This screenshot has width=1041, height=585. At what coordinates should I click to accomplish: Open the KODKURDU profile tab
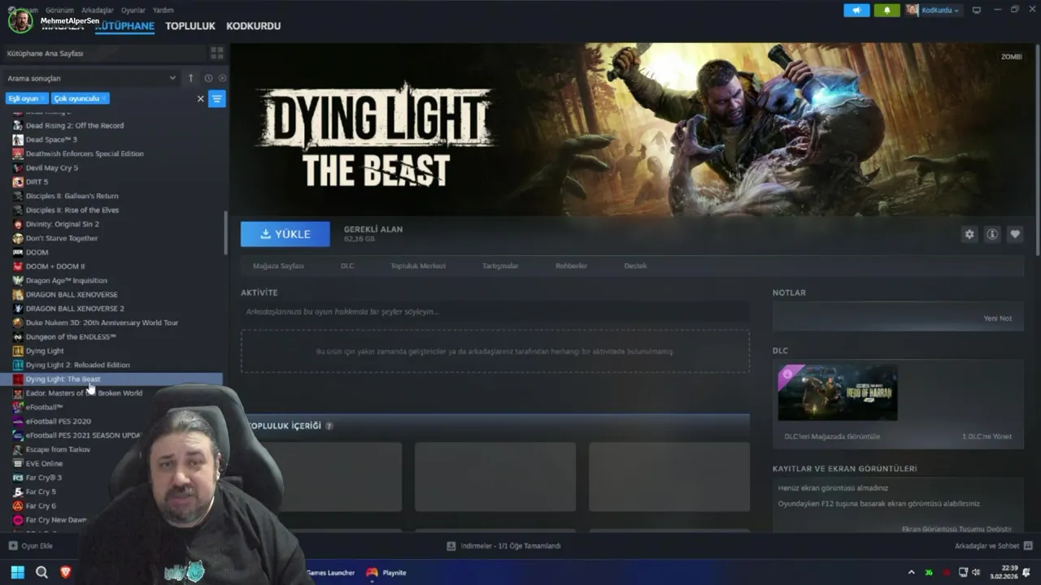tap(254, 26)
